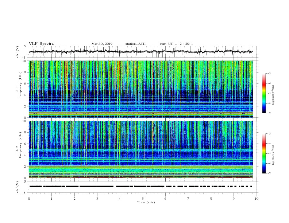Click the "5" tick on ch.3(V) axis
Screen dimensions: 289x223
coord(25,181)
